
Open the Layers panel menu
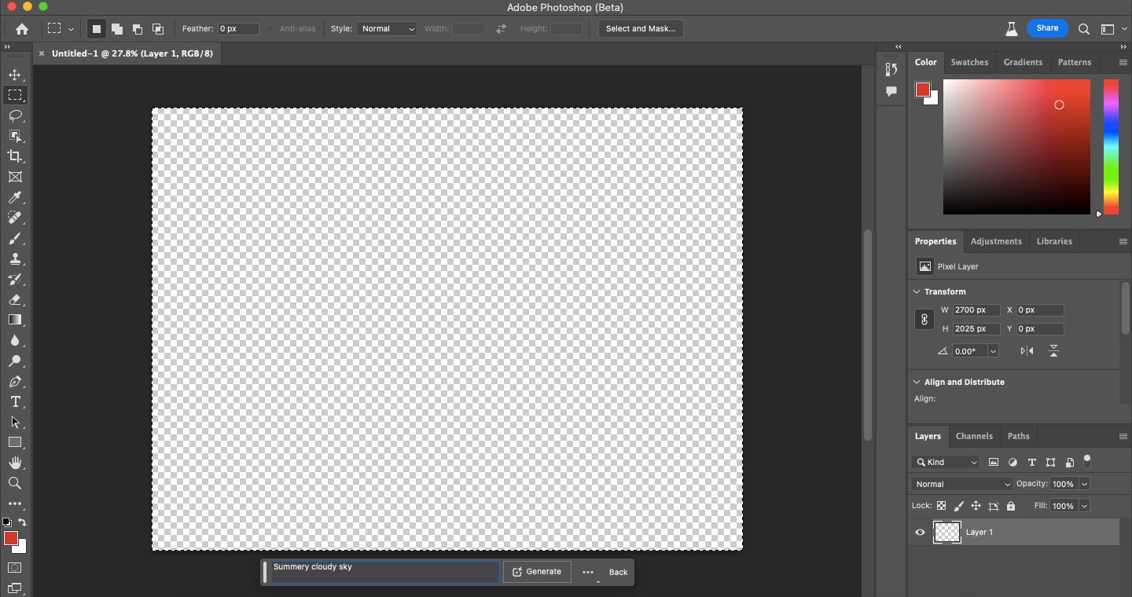[1123, 437]
